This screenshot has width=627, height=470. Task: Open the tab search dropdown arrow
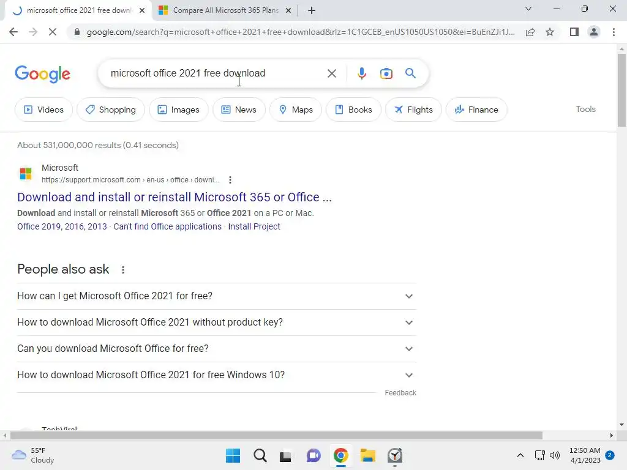(x=528, y=9)
